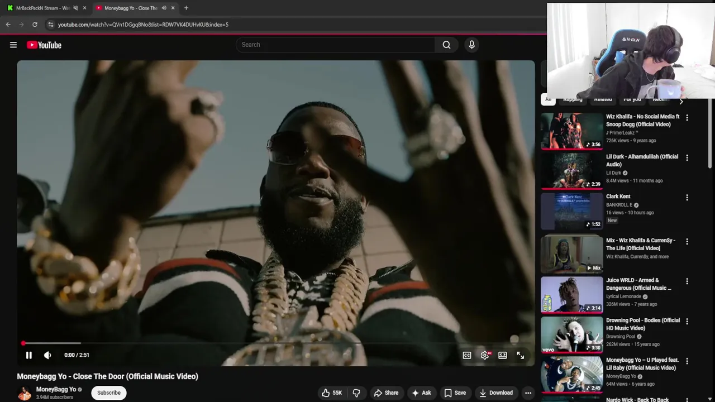Open MoneyBagg Yo channel name link
The height and width of the screenshot is (402, 715).
56,389
